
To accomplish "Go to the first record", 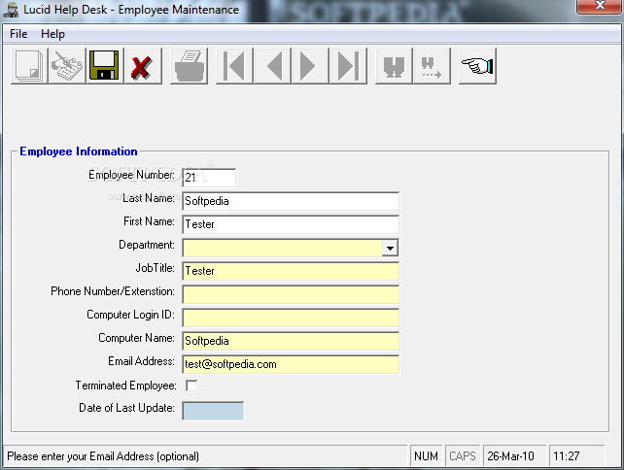I will (234, 66).
